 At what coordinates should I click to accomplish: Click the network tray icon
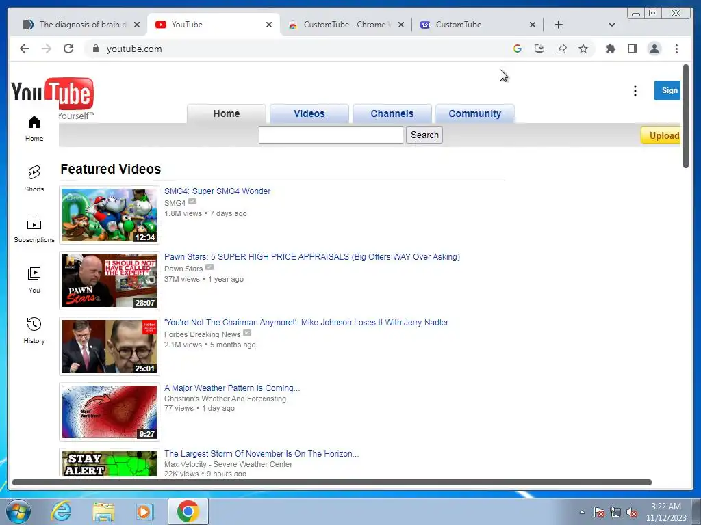point(615,512)
